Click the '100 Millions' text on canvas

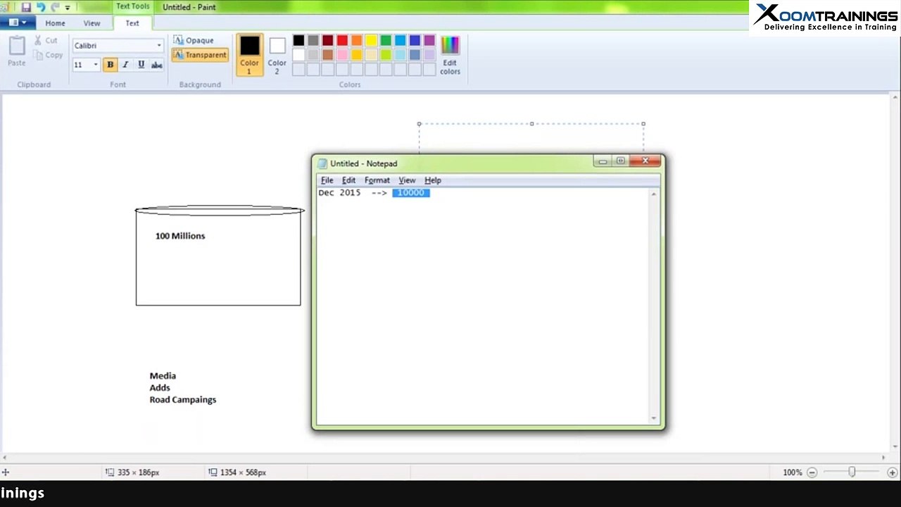pyautogui.click(x=180, y=236)
